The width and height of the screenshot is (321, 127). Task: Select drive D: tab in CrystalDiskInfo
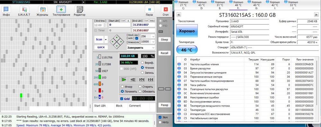pyautogui.click(x=202, y=5)
